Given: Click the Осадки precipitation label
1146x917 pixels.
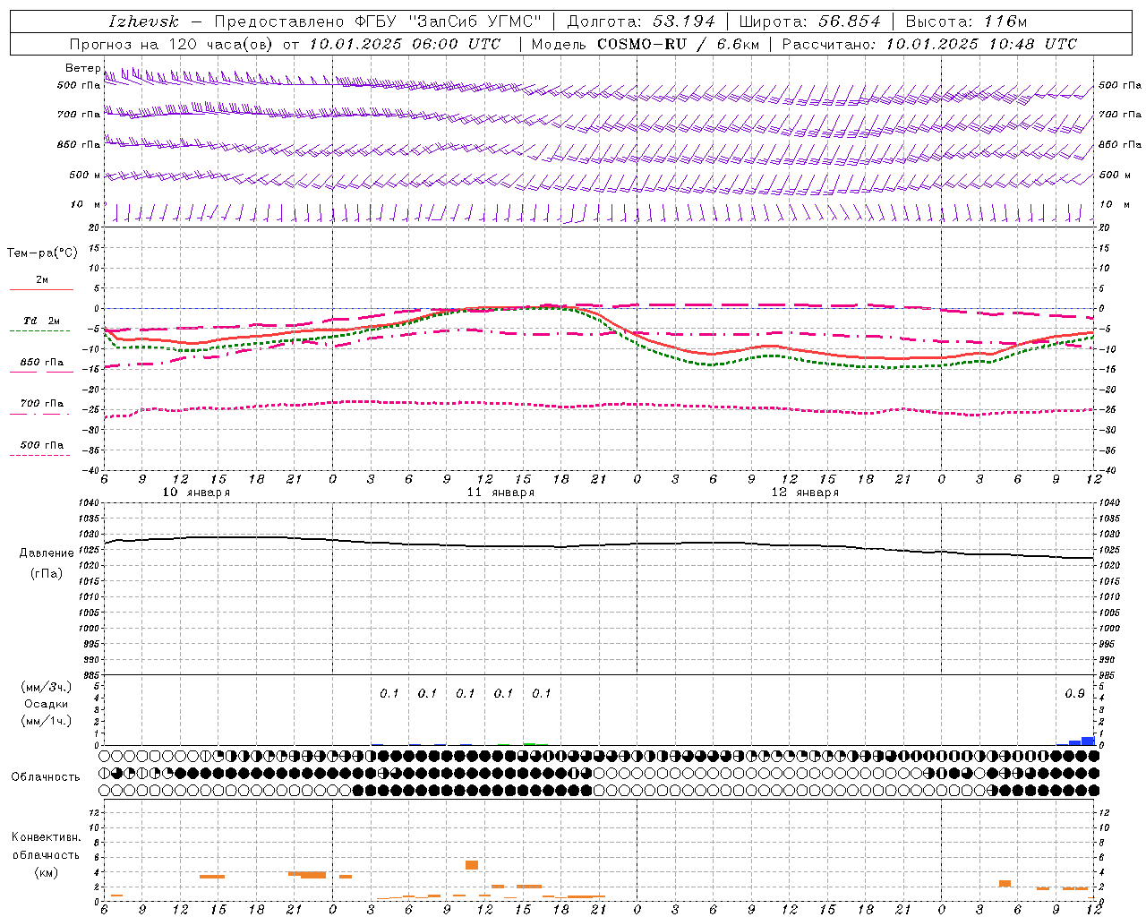Looking at the screenshot, I should (x=47, y=704).
